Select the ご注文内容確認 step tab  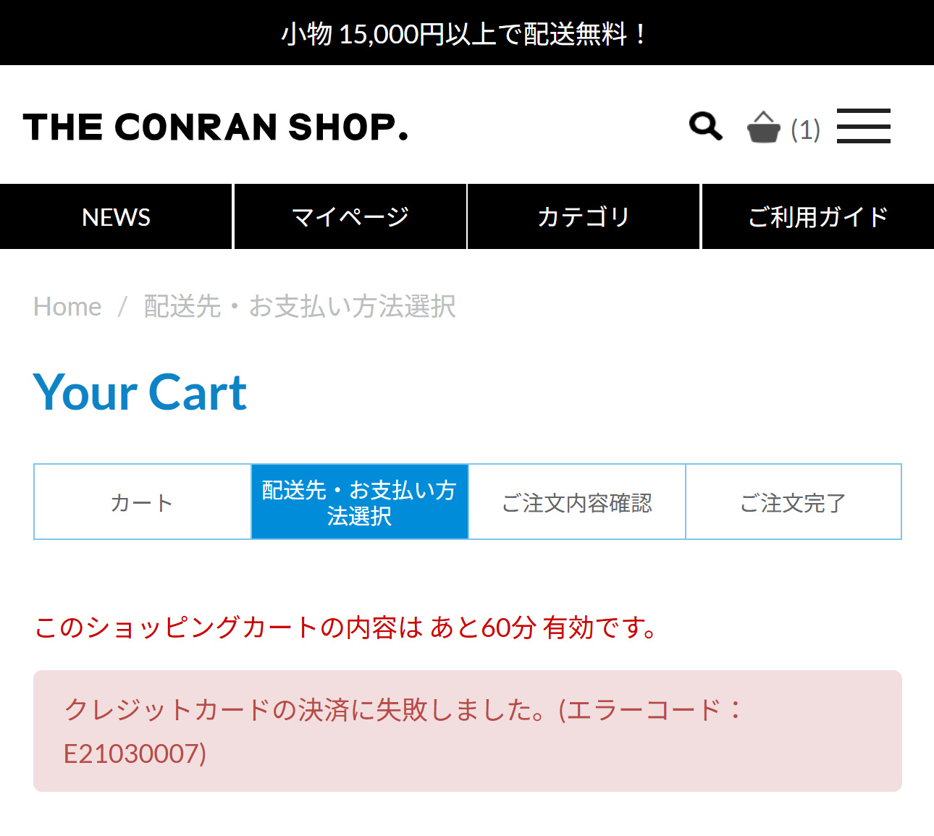pyautogui.click(x=577, y=502)
